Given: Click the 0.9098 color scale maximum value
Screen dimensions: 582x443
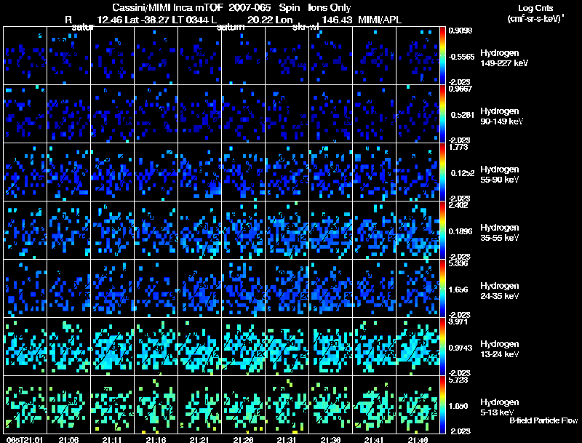Looking at the screenshot, I should 461,31.
